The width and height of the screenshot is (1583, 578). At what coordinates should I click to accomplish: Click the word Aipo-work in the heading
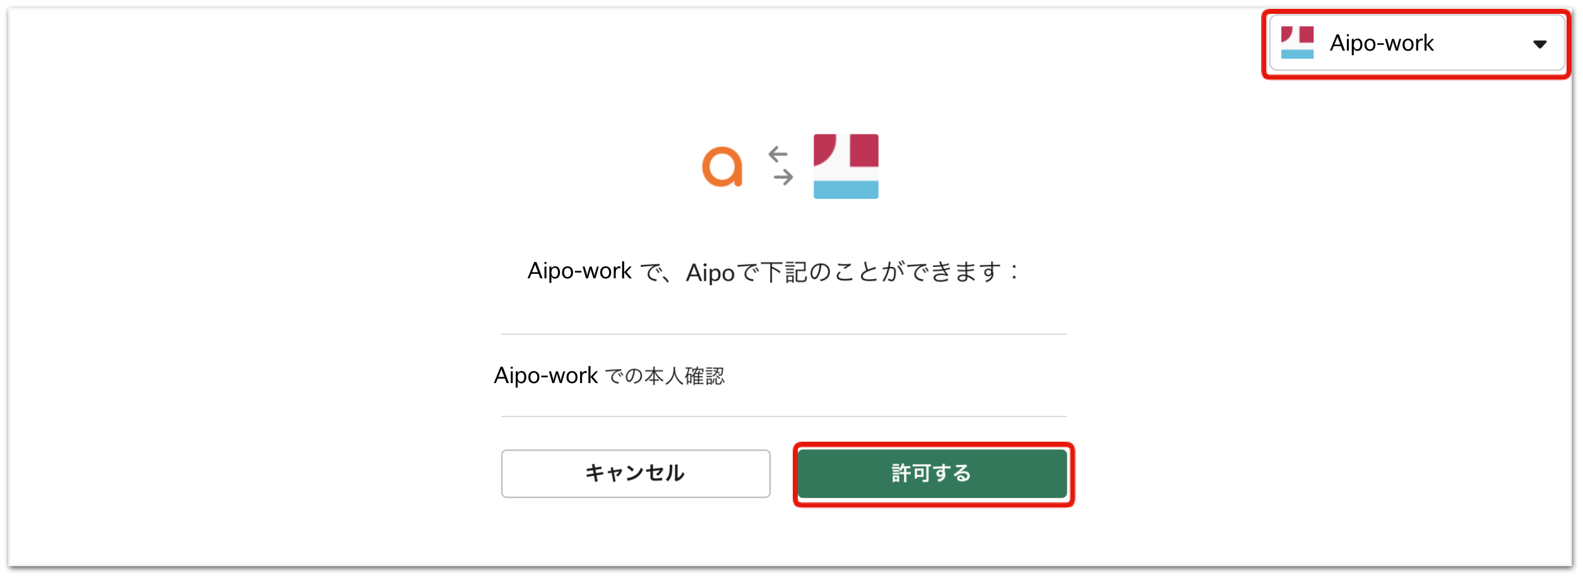coord(579,271)
